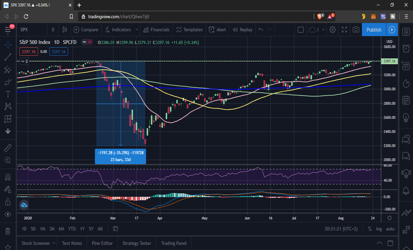This screenshot has width=413, height=250.
Task: Open indicator Templates
Action: point(189,30)
